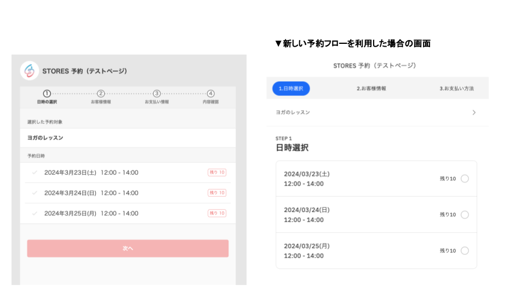Click the 選択した予約対象 label

coord(44,122)
